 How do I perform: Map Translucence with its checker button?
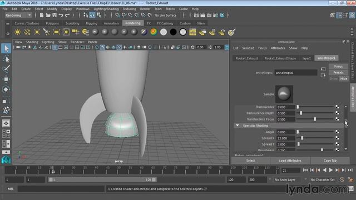[x=338, y=107]
